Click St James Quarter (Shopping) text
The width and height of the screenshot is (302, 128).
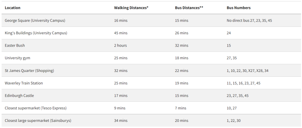(x=29, y=71)
